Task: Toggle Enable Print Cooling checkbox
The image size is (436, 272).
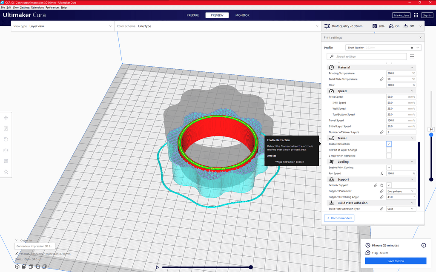Action: point(389,167)
